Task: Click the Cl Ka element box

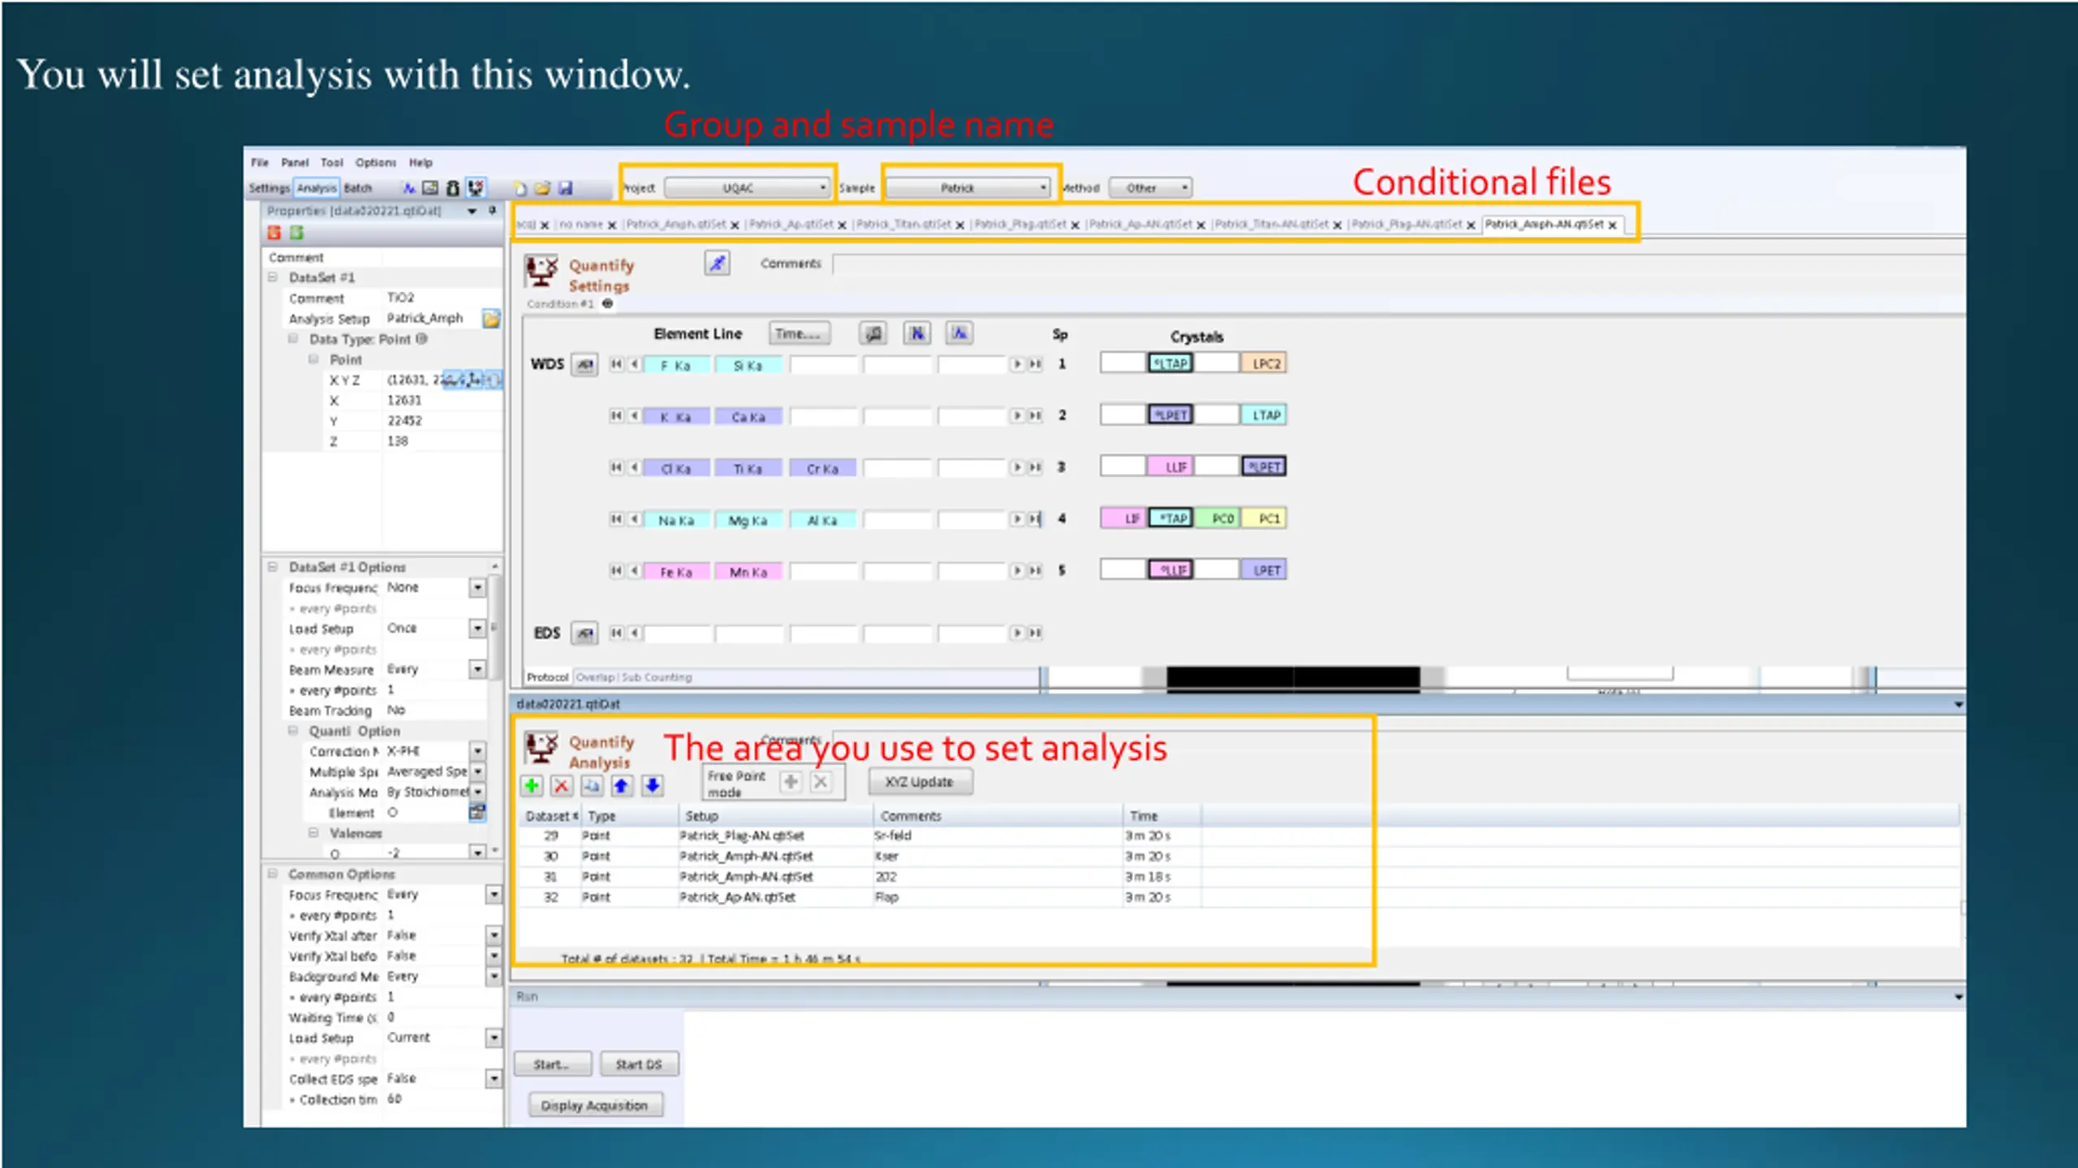Action: [676, 468]
